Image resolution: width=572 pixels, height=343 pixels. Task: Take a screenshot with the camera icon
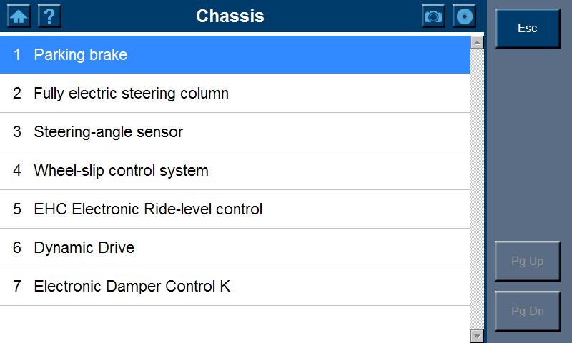433,16
